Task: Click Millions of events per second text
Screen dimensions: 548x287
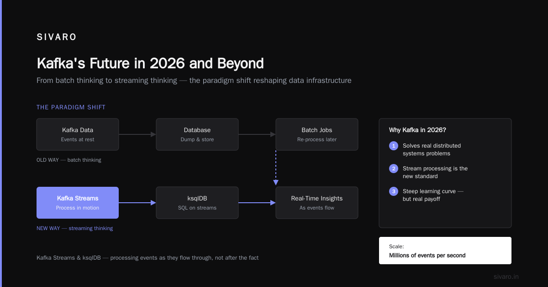Action: (x=427, y=256)
